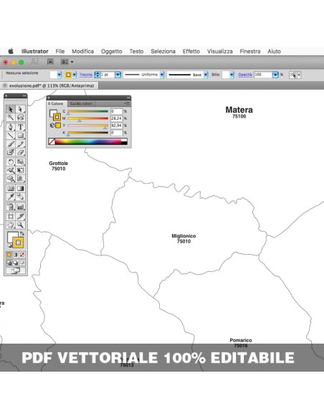Open the fill color dropdown in control bar
Screen dimensions: 324x419
59,75
